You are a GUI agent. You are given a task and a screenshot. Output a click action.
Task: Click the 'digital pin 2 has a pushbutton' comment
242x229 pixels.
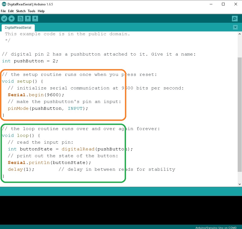pyautogui.click(x=99, y=54)
